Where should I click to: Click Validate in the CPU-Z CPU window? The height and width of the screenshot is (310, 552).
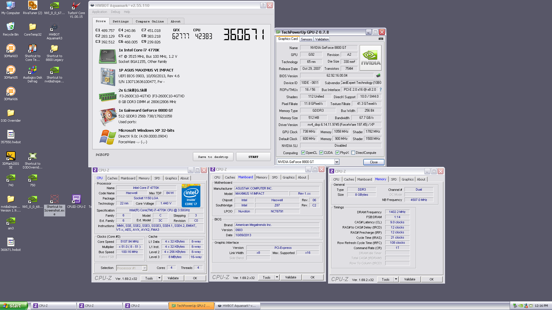pyautogui.click(x=173, y=278)
